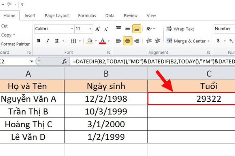The width and height of the screenshot is (235, 156).
Task: Decrease font size with Shrink Font
Action: pos(106,29)
